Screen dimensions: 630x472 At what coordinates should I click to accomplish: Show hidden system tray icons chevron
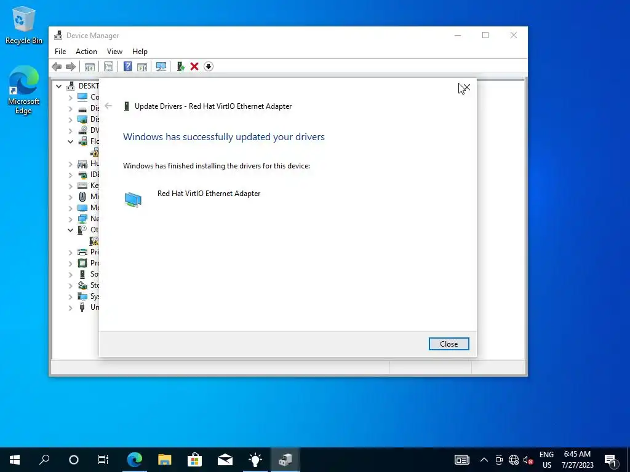484,460
